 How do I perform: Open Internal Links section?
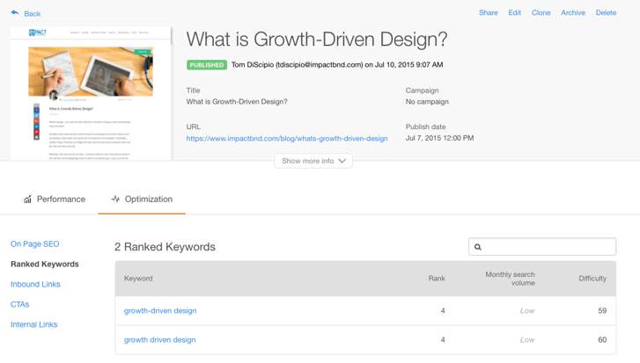click(x=33, y=324)
